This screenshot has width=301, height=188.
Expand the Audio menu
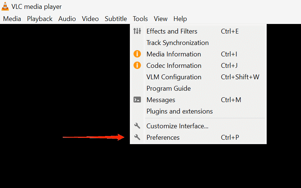click(x=67, y=19)
